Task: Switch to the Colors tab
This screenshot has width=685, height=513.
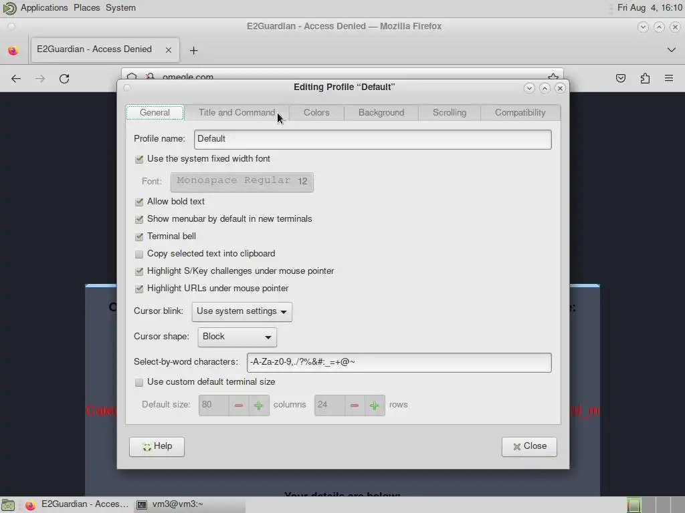Action: coord(316,112)
